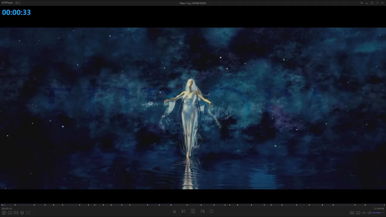
Task: Minimize the KMPlayer window
Action: (367, 3)
